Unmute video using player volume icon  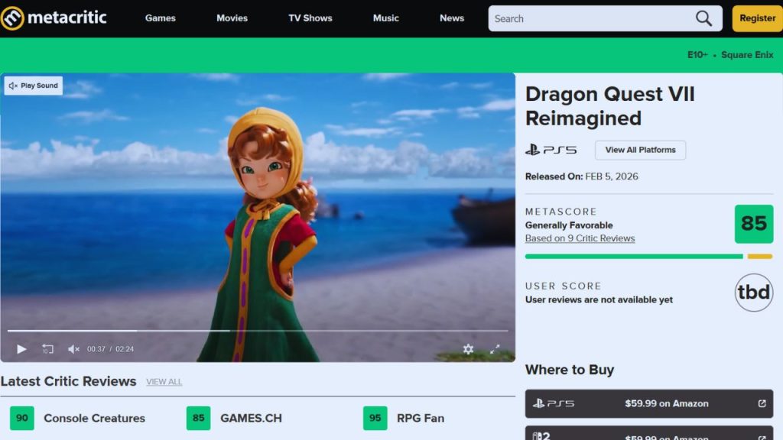pyautogui.click(x=73, y=349)
